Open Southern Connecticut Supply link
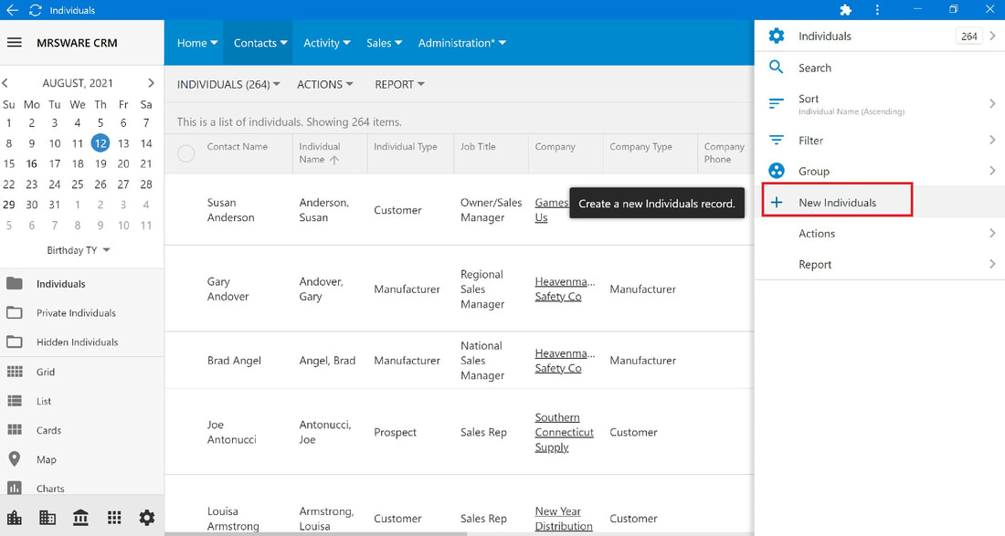 click(x=564, y=432)
